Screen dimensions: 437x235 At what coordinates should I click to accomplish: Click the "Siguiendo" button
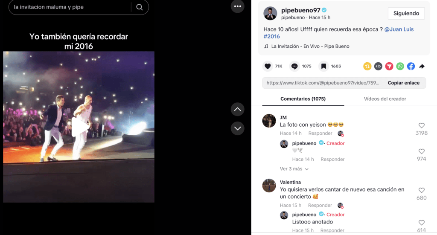coord(406,13)
